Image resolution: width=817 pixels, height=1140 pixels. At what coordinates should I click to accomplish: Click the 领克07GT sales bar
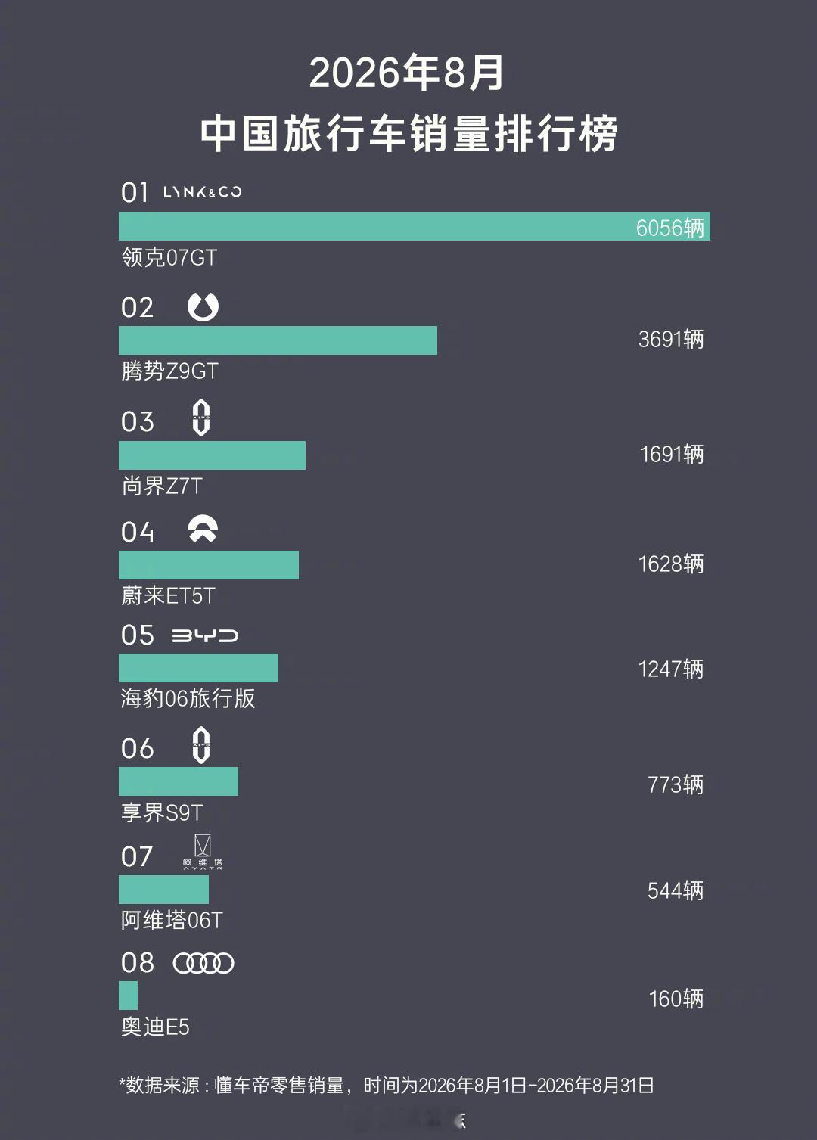coord(415,226)
